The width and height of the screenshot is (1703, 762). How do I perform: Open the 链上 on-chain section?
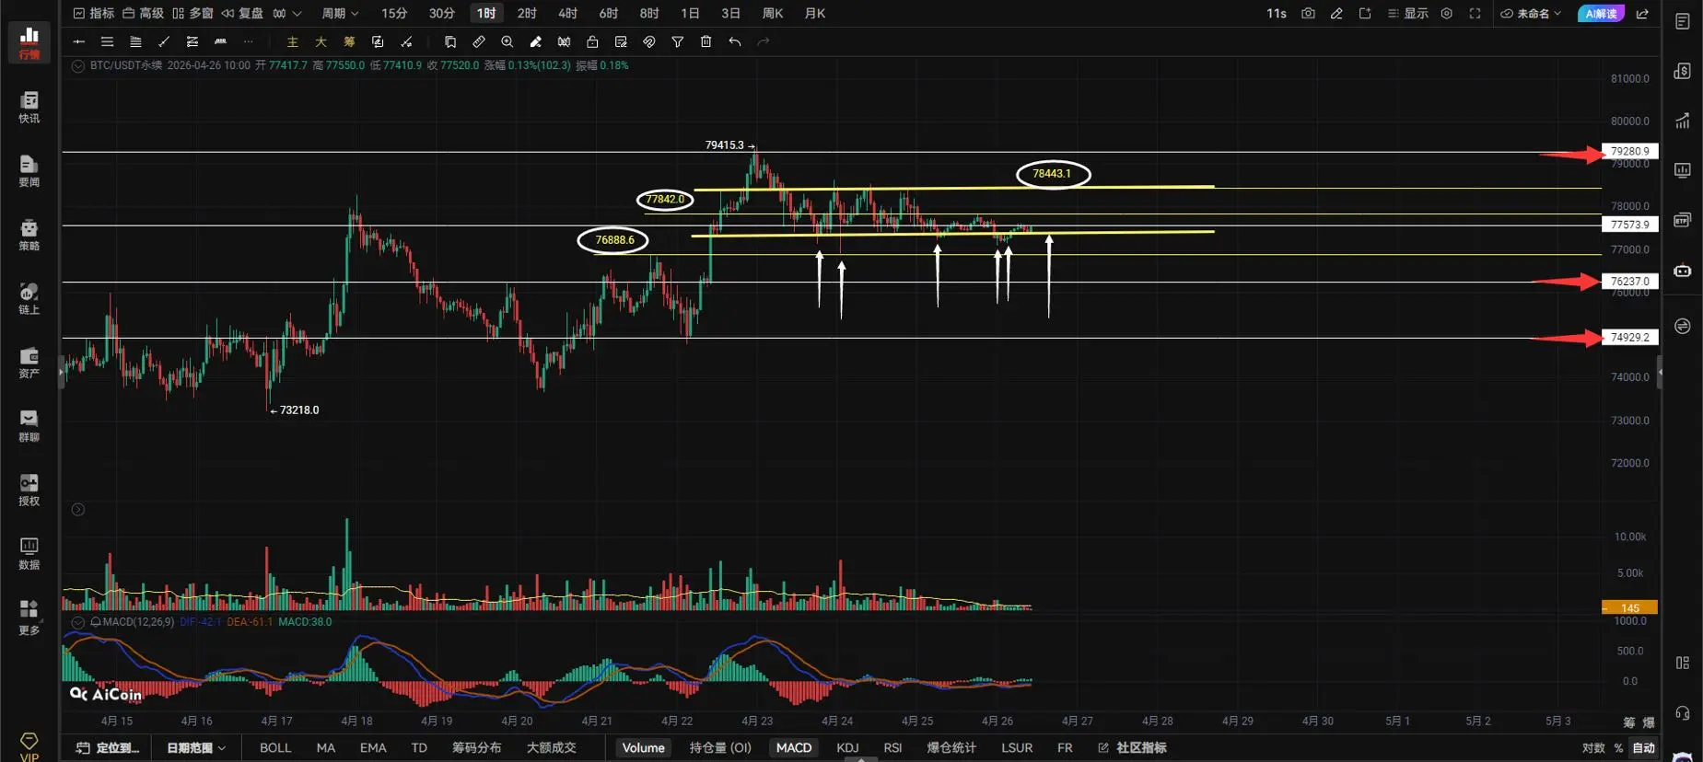tap(29, 298)
